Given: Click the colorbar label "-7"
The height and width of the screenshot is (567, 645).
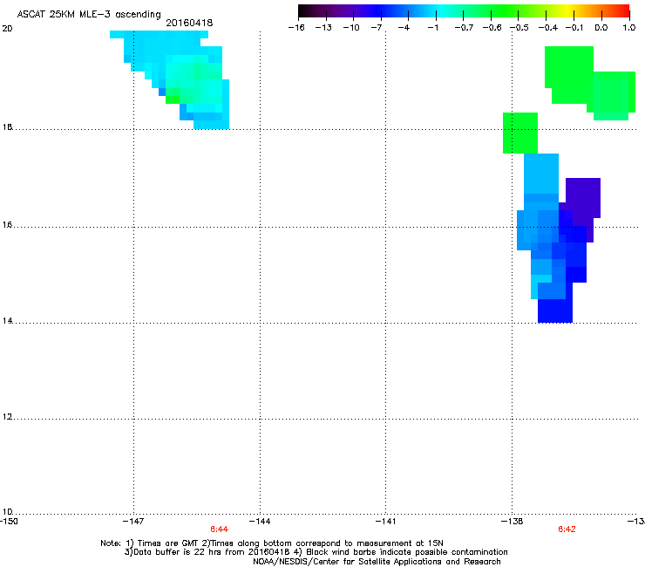Looking at the screenshot, I should (x=377, y=28).
